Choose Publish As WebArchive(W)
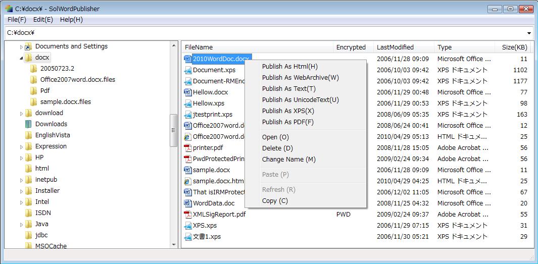538x264 pixels. (306, 78)
